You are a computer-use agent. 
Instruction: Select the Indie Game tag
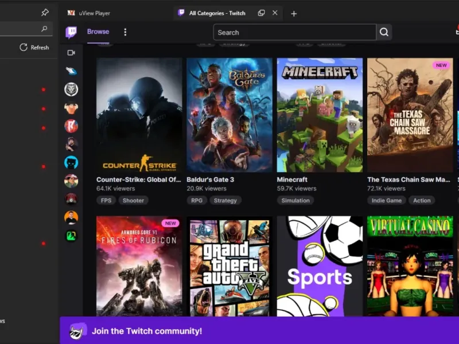point(386,200)
